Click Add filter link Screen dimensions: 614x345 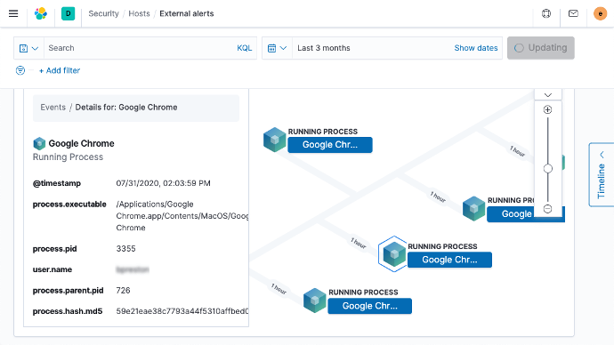point(60,70)
